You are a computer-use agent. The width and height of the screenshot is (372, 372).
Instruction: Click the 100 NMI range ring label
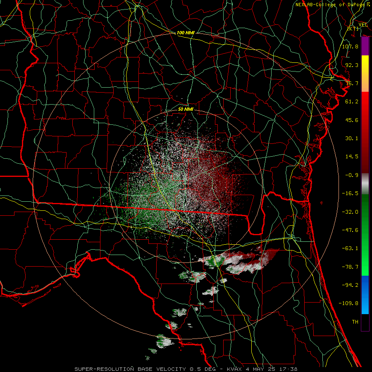tap(186, 33)
